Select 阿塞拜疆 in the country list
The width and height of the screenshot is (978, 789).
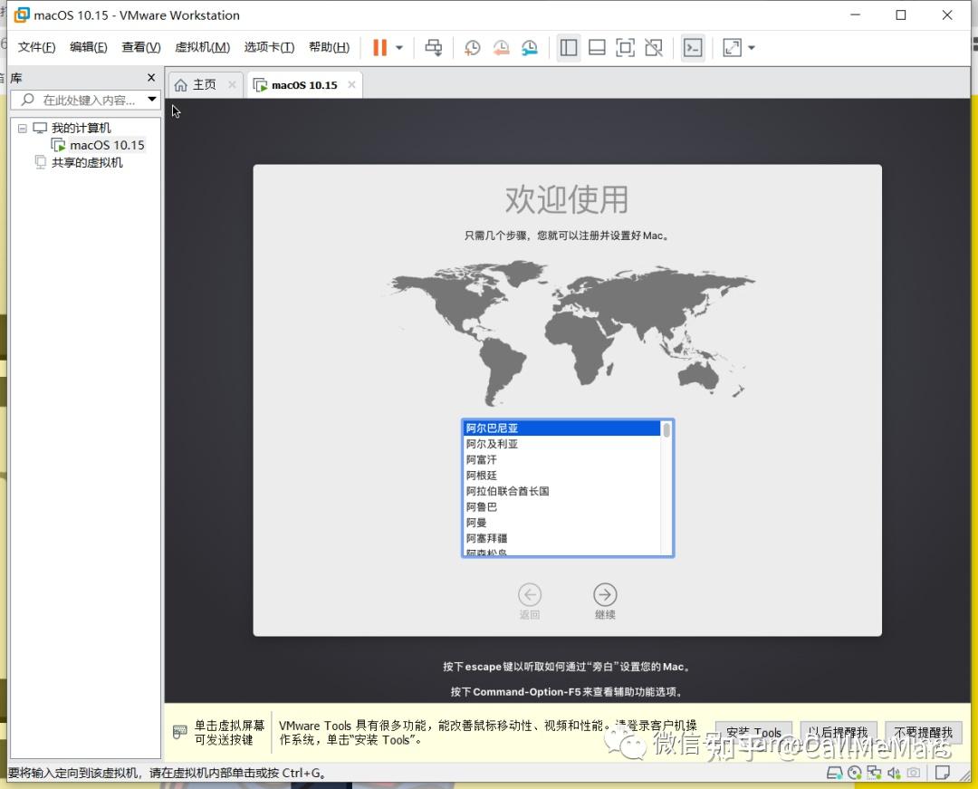562,538
